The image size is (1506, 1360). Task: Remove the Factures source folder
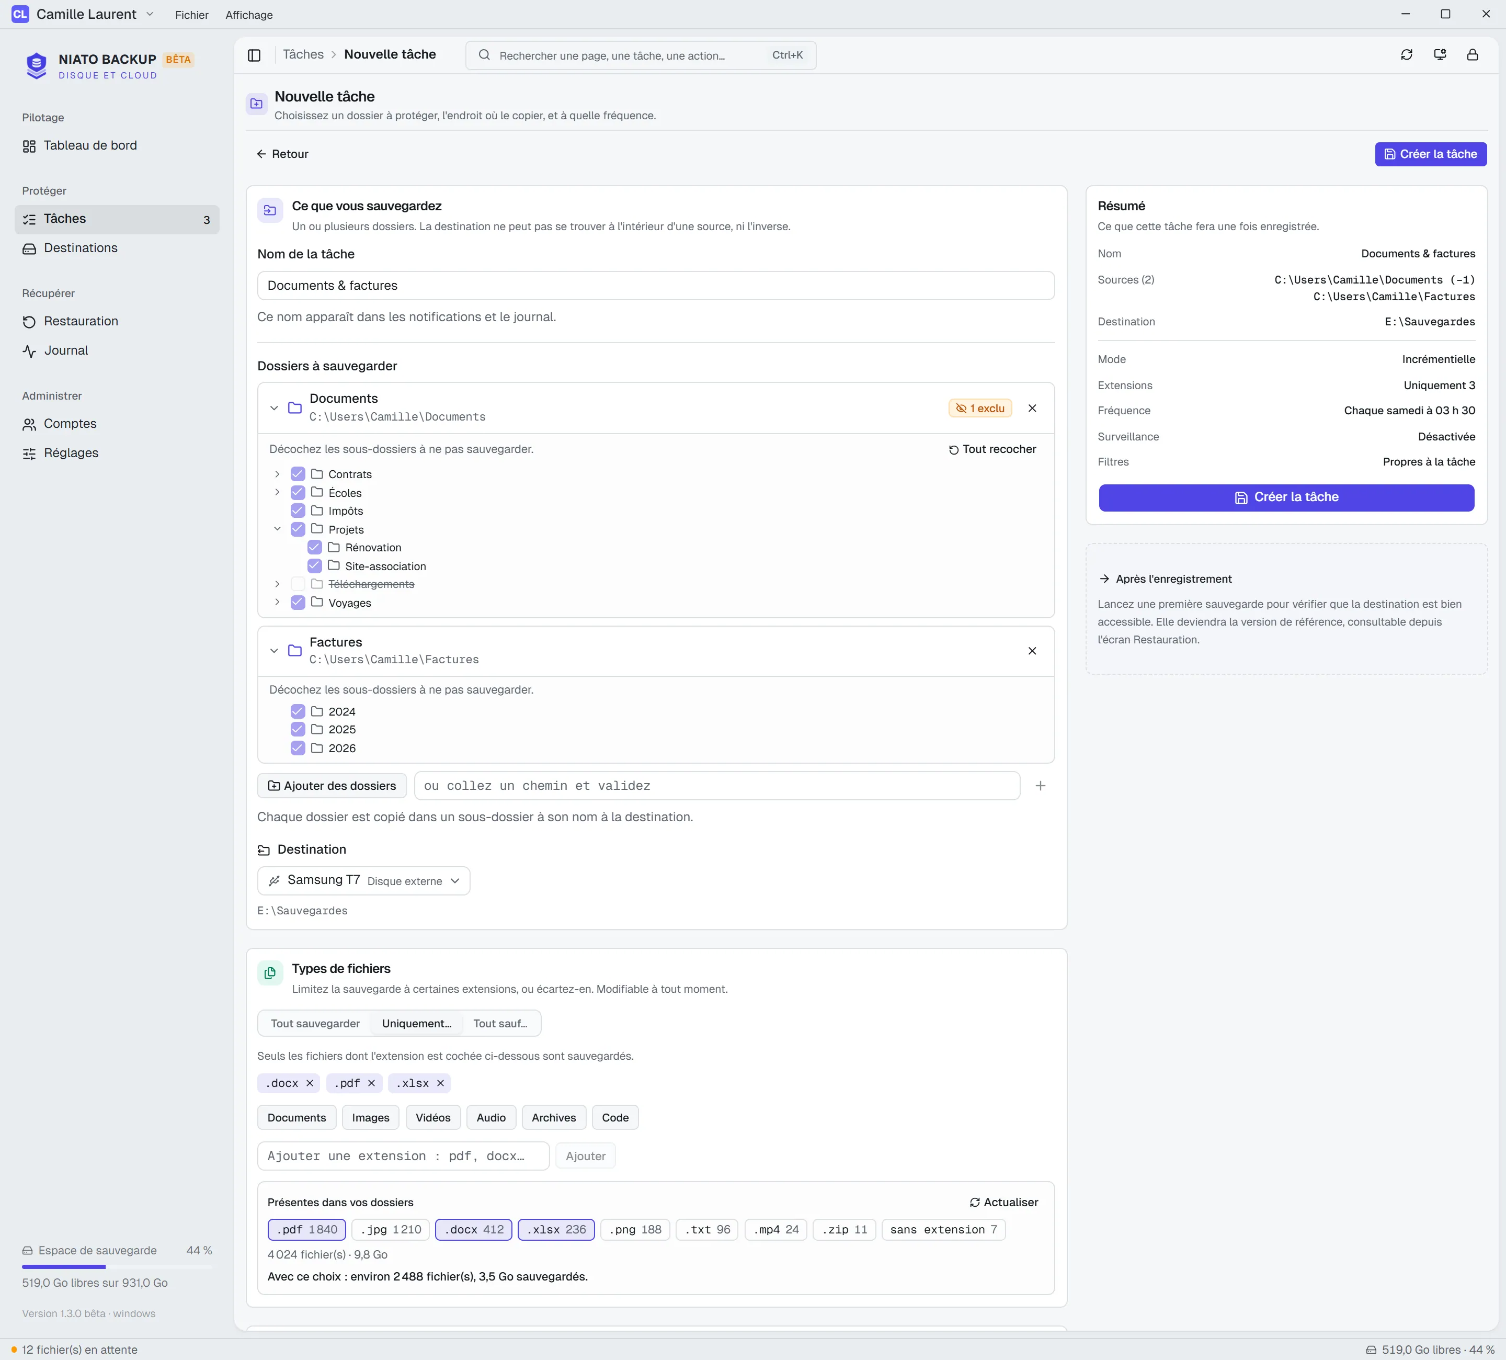click(1032, 651)
